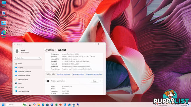Open the last pinned taskbar app icon

(x=78, y=105)
